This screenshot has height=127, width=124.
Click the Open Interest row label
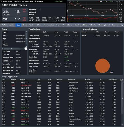[x=34, y=64]
